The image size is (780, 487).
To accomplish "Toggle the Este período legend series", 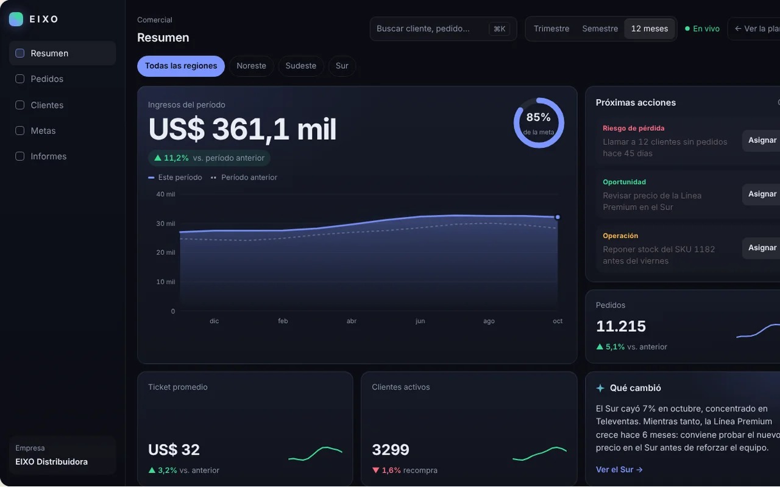I will click(175, 177).
